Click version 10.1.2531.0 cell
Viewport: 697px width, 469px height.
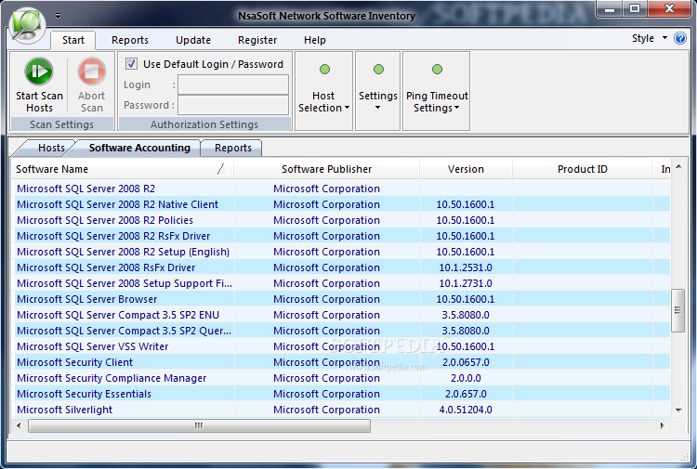click(466, 267)
